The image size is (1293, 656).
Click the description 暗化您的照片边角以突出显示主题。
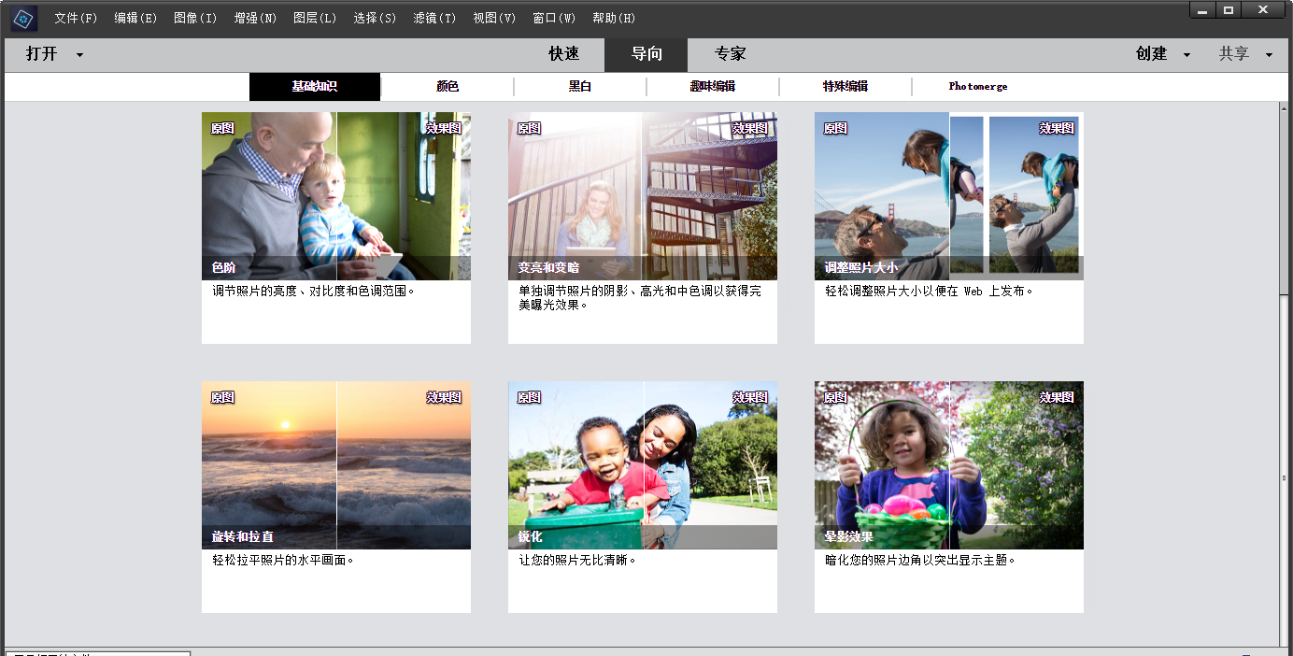pyautogui.click(x=920, y=561)
